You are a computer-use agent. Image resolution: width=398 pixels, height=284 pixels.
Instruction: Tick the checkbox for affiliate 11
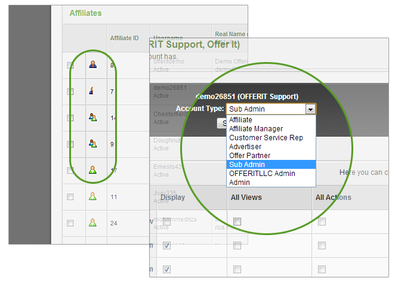(70, 197)
